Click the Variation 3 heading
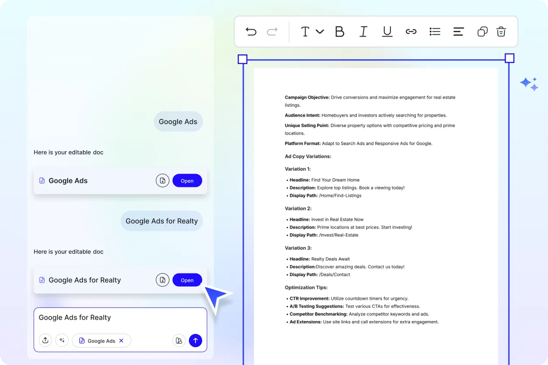This screenshot has height=365, width=548. pos(298,248)
